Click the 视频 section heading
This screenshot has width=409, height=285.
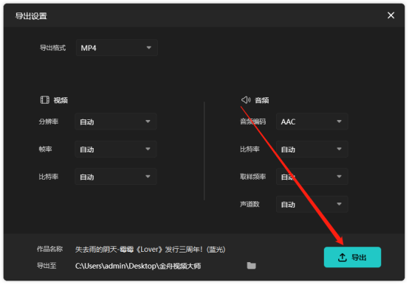pos(61,100)
